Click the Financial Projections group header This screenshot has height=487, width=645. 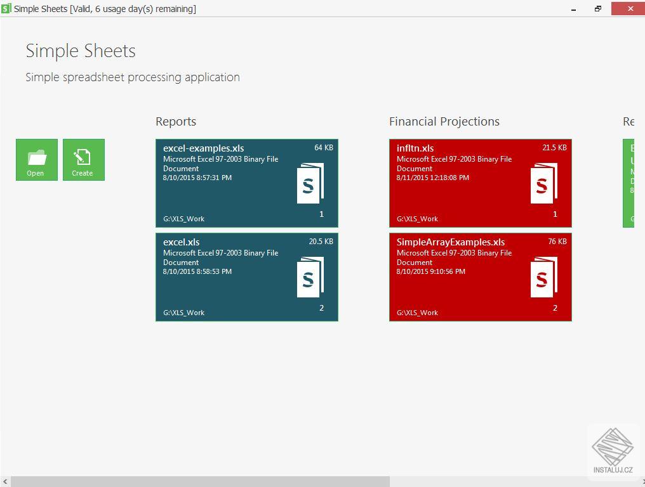click(444, 121)
